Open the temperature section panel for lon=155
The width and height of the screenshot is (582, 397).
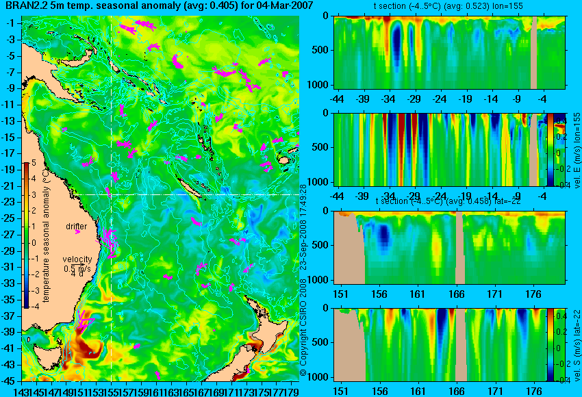pos(449,52)
